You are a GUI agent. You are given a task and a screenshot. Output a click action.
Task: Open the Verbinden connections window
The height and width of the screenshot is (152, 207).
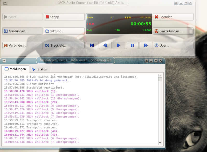coord(23,45)
